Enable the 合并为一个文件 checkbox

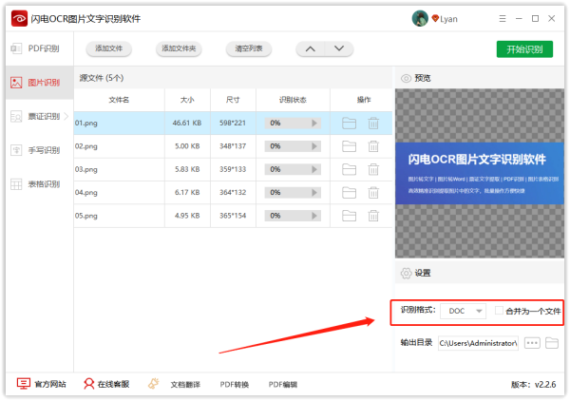click(x=499, y=311)
